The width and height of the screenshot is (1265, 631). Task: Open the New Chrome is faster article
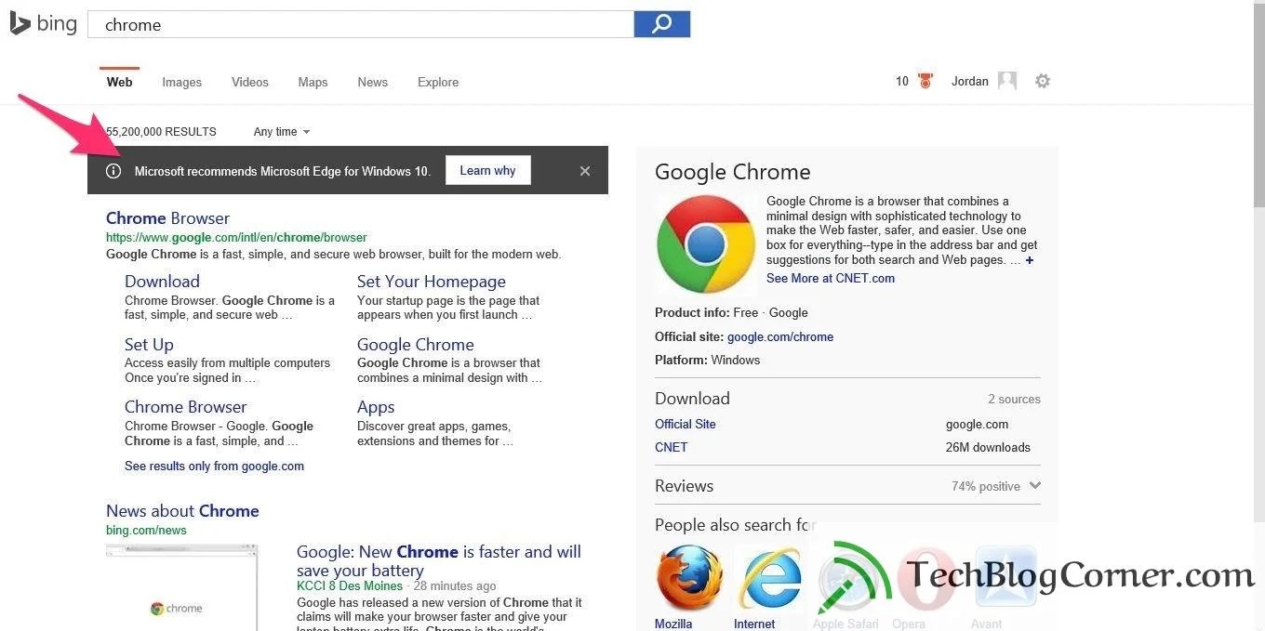pos(439,561)
